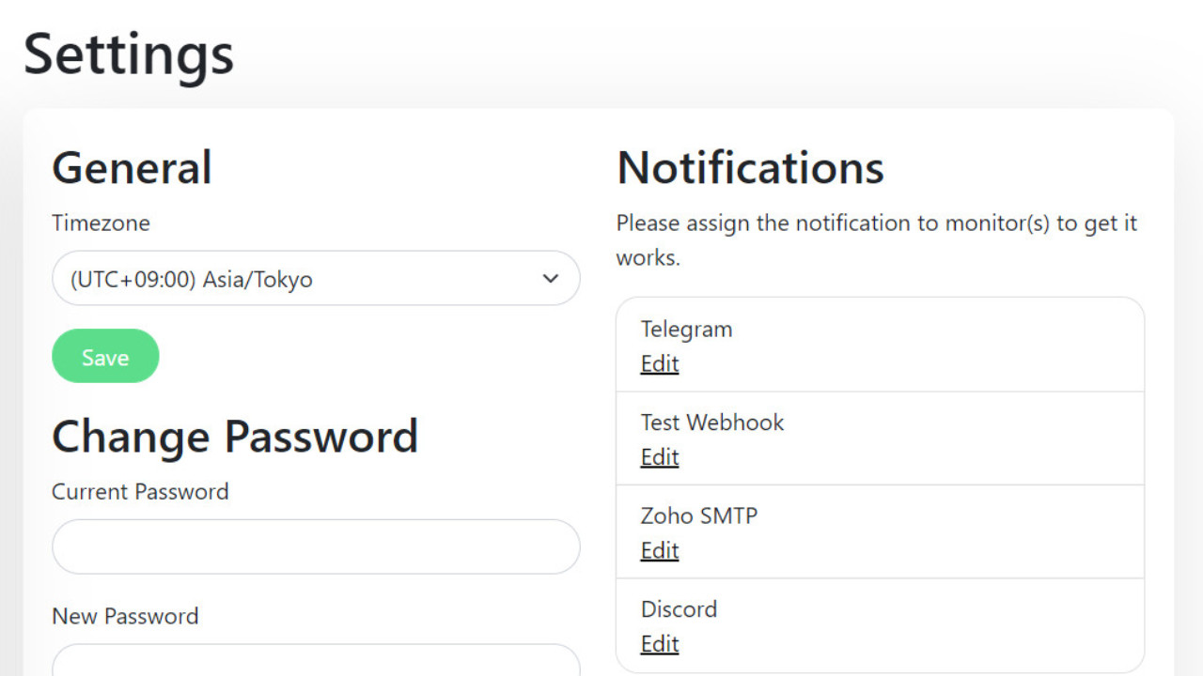Screen dimensions: 1203x676
Task: Open Edit for Test Webhook notification
Action: pyautogui.click(x=660, y=457)
